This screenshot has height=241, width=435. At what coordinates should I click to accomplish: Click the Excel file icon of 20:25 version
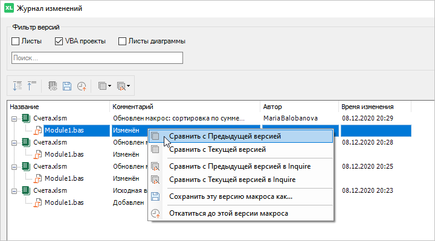tap(26, 166)
